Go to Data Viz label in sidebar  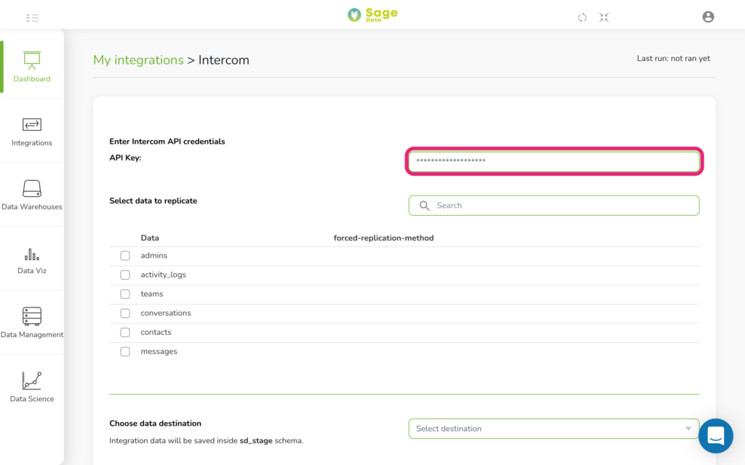point(32,270)
